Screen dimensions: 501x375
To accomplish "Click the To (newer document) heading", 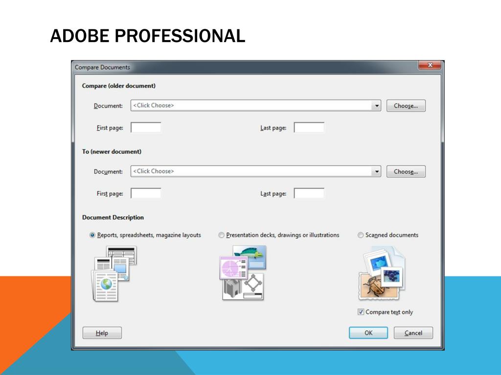I will tap(112, 151).
